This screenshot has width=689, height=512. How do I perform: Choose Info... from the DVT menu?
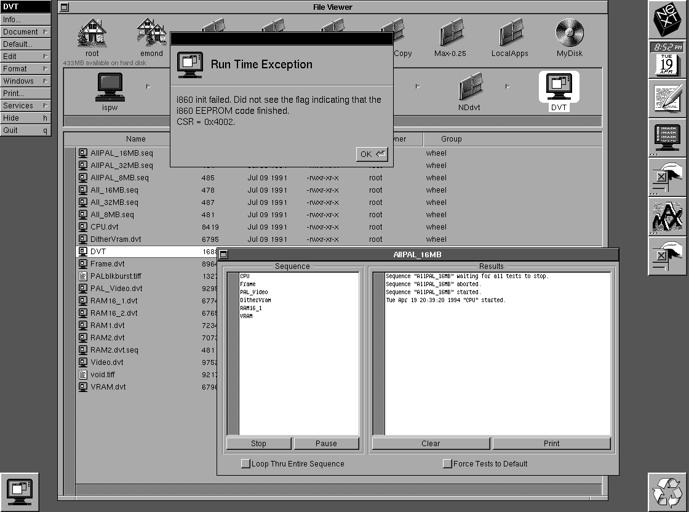coord(25,19)
